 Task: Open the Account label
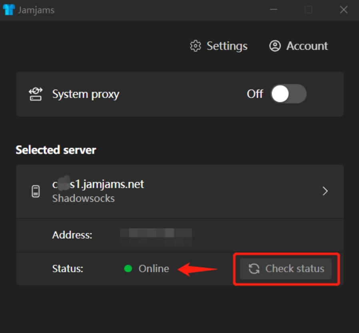(x=307, y=46)
